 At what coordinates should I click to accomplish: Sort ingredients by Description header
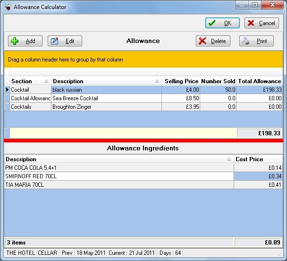(x=119, y=159)
